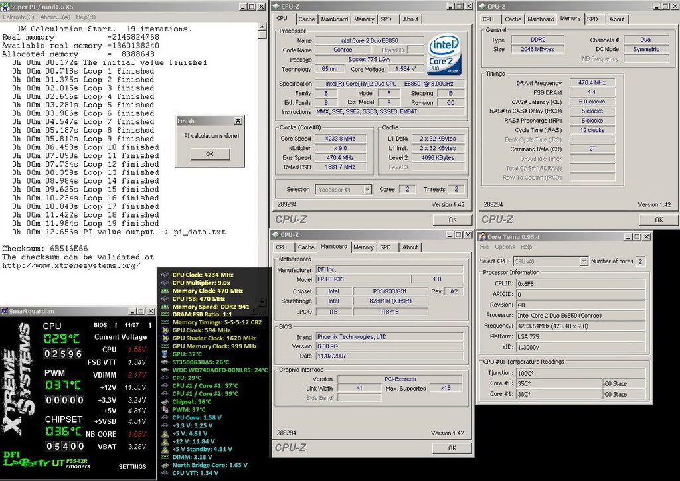Click the icon beside CPU #1 / Core #1: 37°C
680x481 pixels.
click(x=165, y=385)
